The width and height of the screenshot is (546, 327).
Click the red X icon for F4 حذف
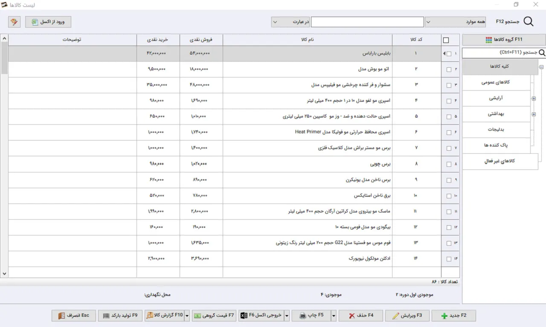(x=351, y=316)
